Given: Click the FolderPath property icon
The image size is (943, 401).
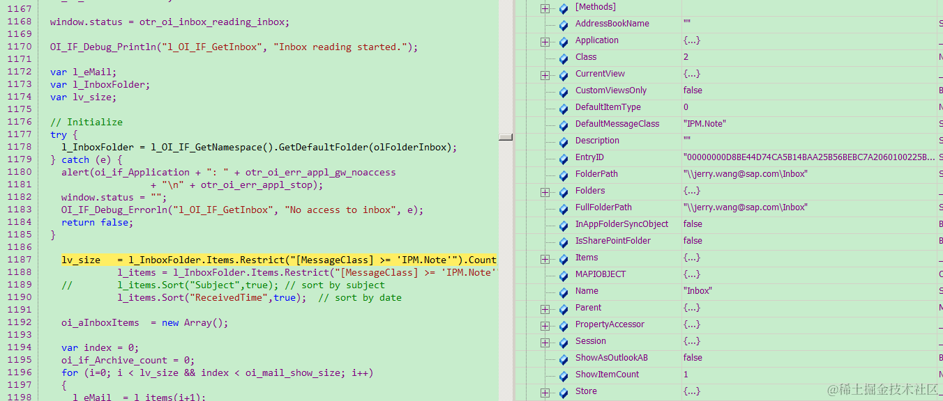Looking at the screenshot, I should (x=564, y=175).
